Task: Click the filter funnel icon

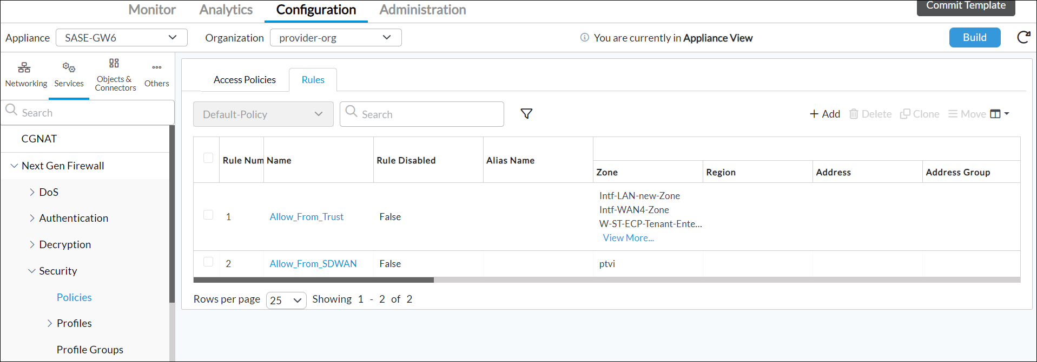Action: click(x=526, y=114)
